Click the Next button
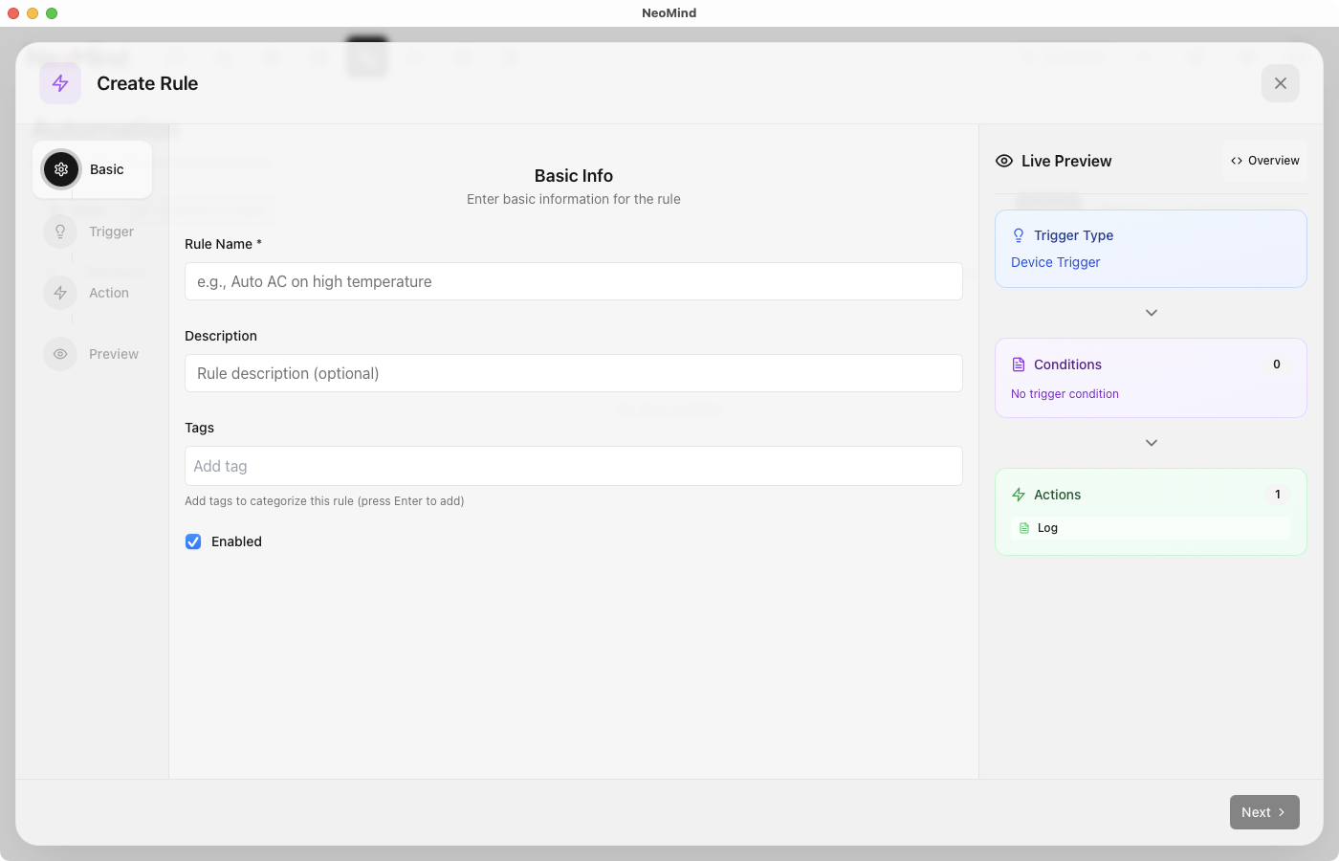1339x861 pixels. tap(1263, 811)
